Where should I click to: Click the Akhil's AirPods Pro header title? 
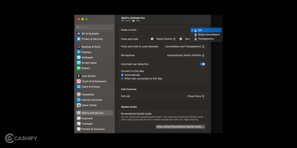pos(133,18)
